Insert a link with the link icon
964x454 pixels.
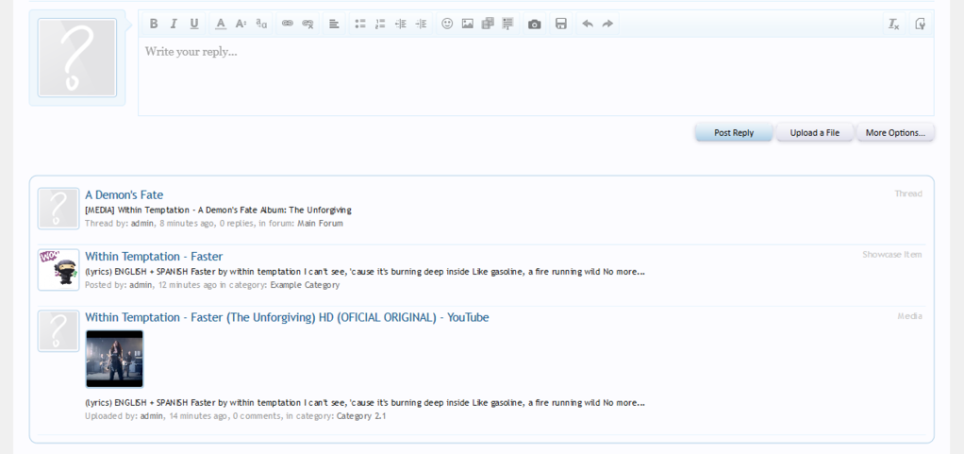(x=288, y=24)
